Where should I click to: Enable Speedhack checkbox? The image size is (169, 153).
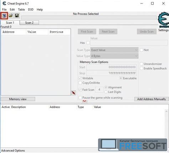pos(142,68)
